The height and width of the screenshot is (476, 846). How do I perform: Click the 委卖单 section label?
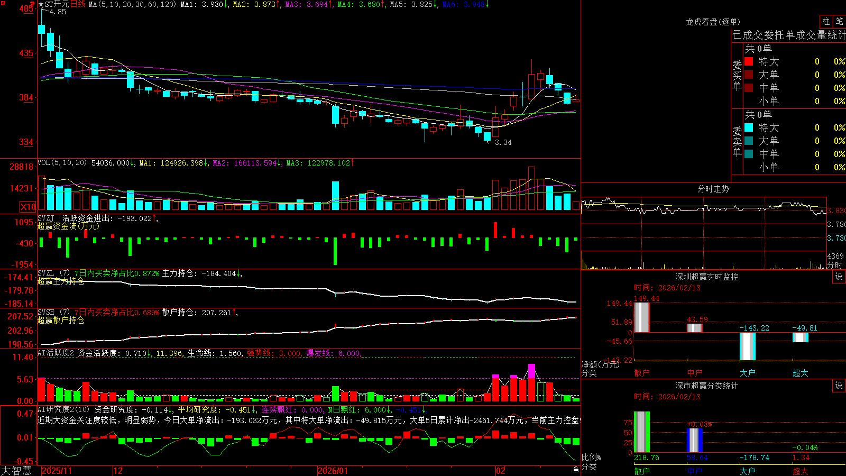click(x=737, y=142)
